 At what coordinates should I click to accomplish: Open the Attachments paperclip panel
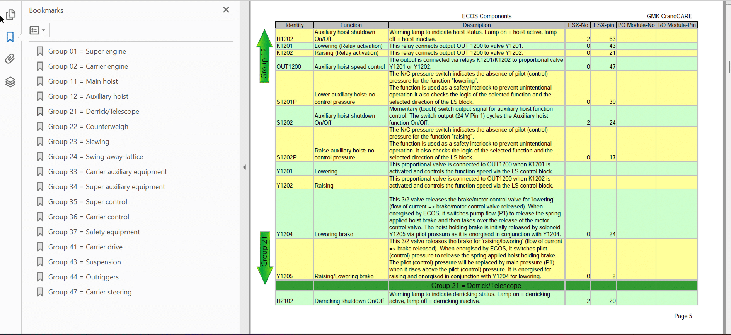coord(10,59)
